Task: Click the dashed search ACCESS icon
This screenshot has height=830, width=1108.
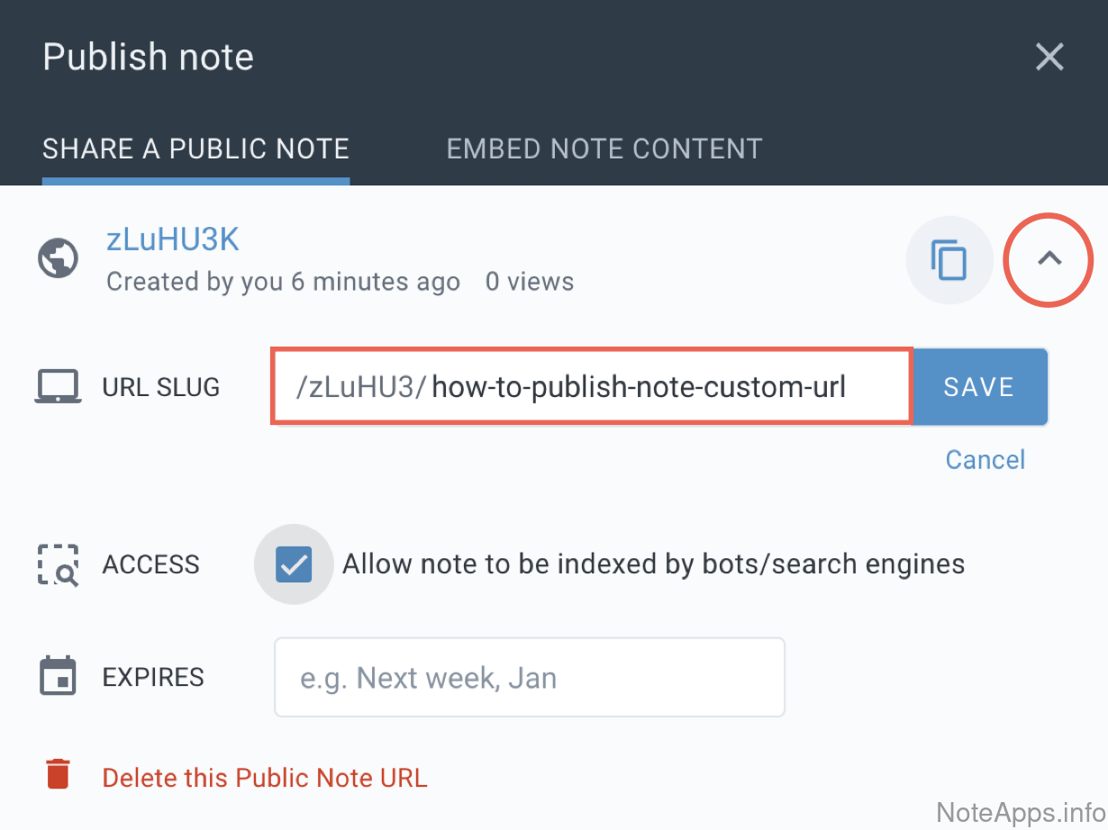Action: tap(58, 565)
